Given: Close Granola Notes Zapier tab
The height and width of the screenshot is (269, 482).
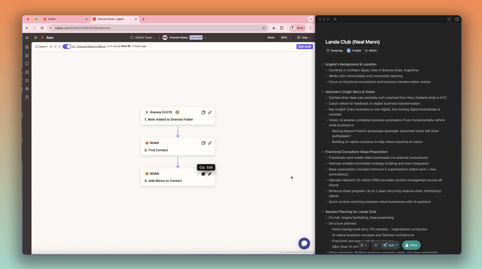Looking at the screenshot, I should click(136, 19).
